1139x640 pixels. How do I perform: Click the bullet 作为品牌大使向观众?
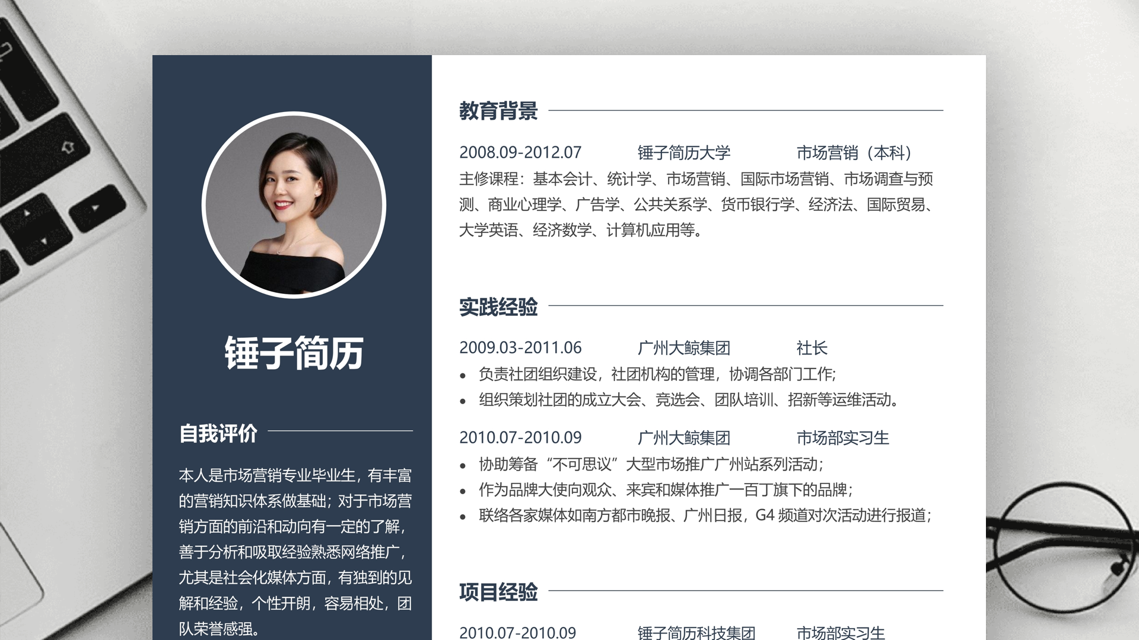pos(666,489)
